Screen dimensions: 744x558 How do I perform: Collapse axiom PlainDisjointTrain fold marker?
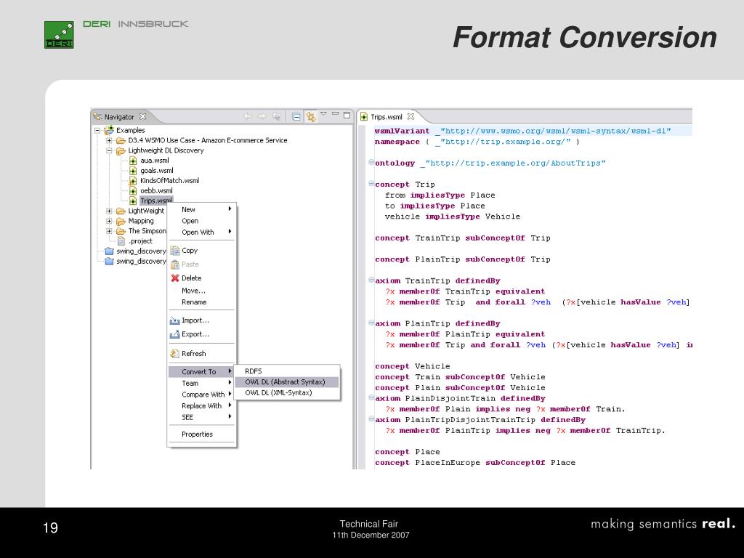[x=371, y=397]
